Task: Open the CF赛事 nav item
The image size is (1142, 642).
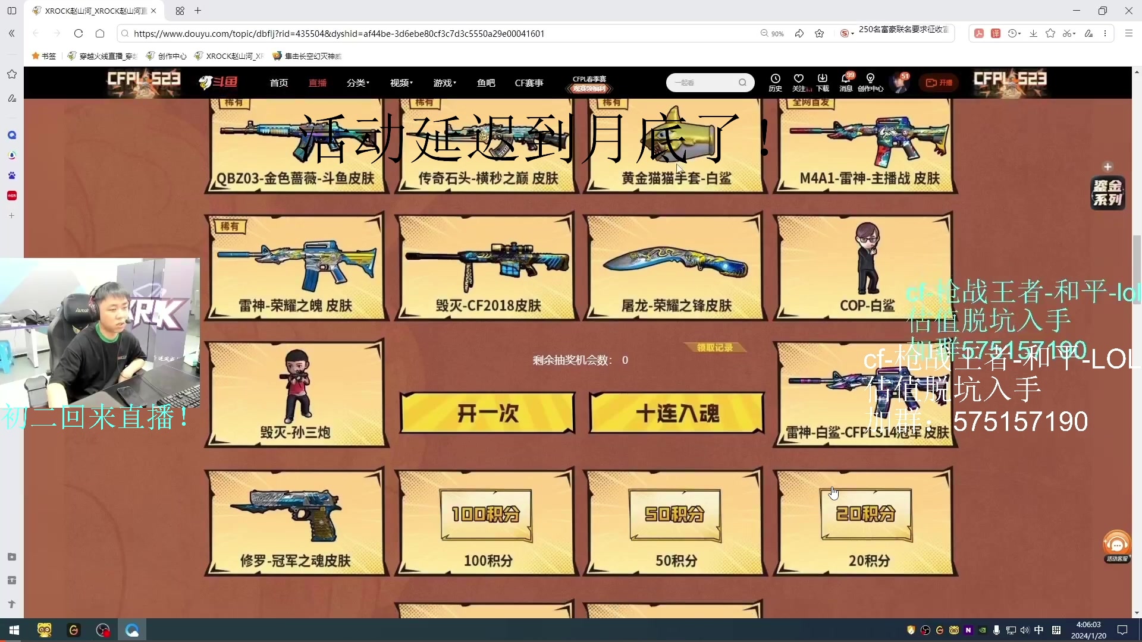Action: tap(529, 83)
